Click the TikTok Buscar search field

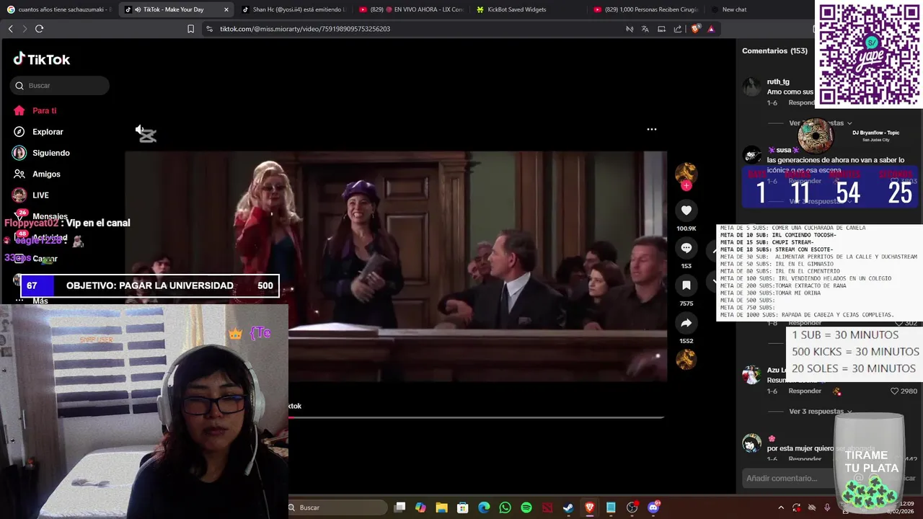pos(60,86)
